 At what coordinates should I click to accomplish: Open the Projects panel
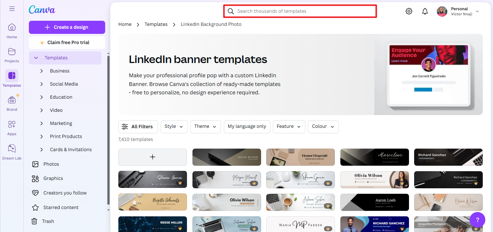(x=11, y=55)
